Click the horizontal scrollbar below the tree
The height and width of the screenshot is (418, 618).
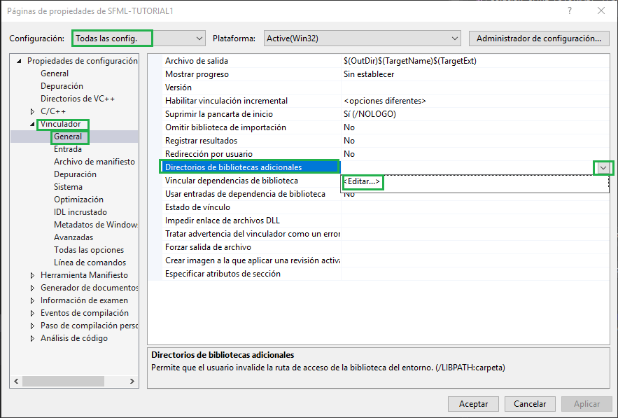click(x=64, y=381)
